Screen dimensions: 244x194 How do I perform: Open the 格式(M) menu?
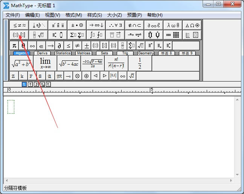(73, 15)
